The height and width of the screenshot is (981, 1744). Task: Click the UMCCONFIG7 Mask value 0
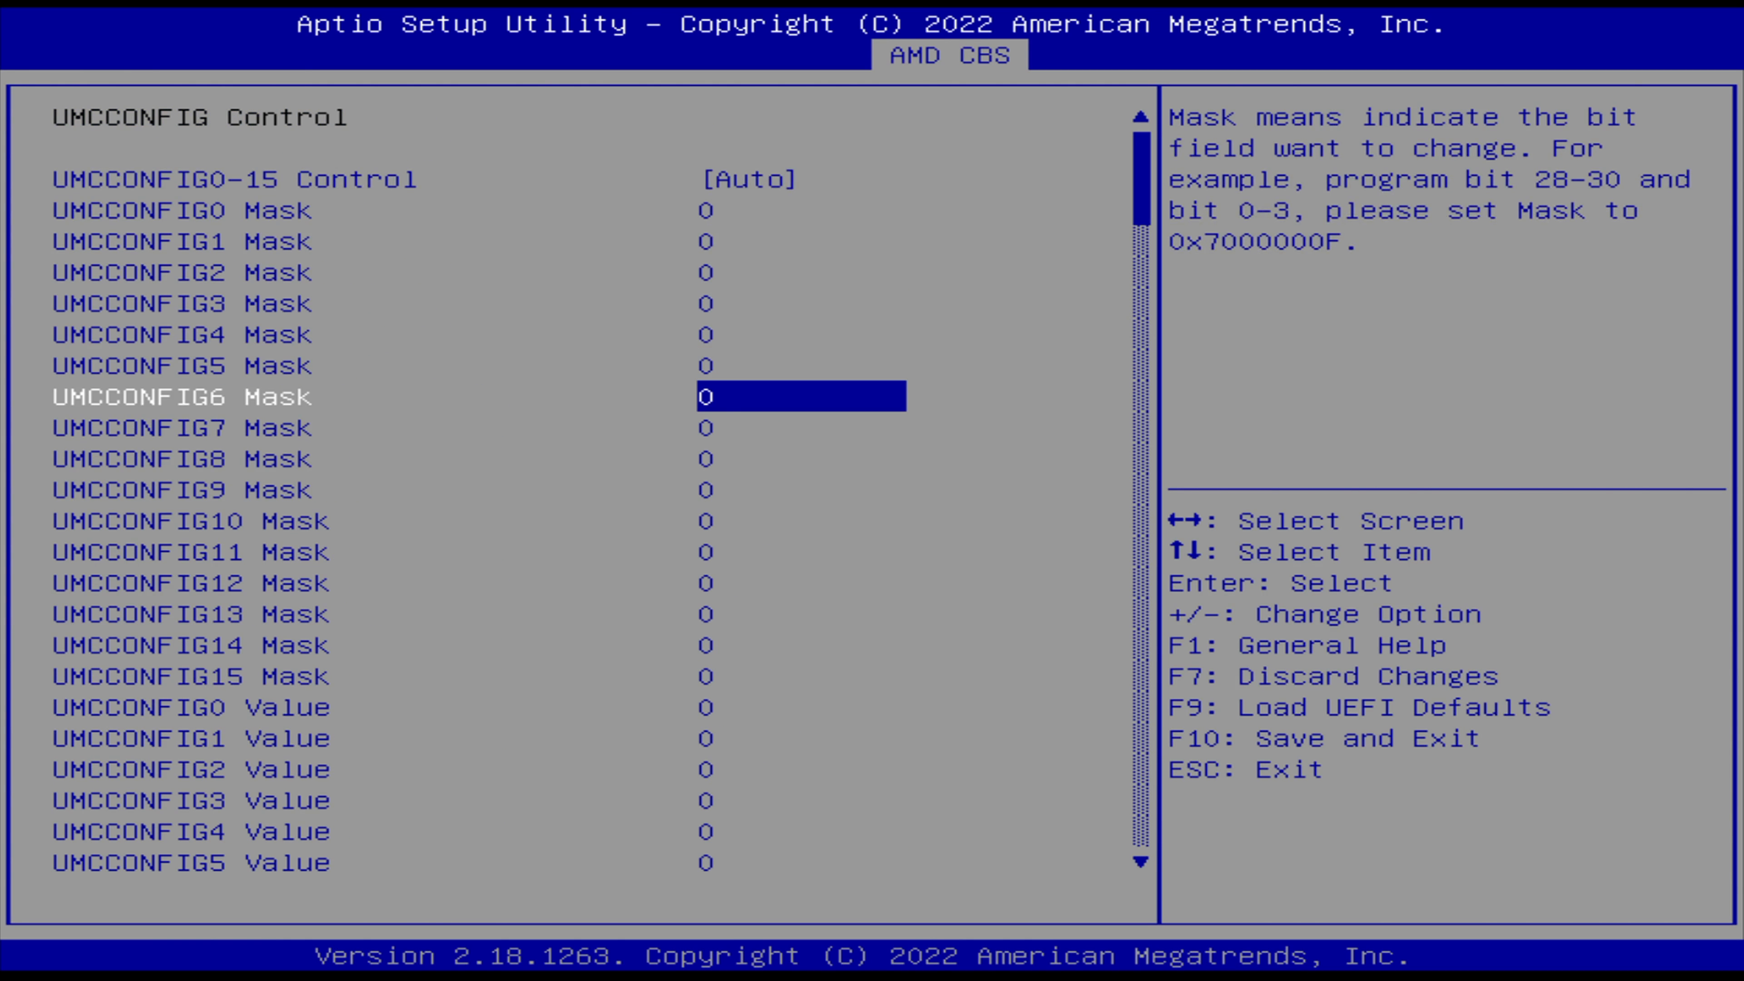705,428
